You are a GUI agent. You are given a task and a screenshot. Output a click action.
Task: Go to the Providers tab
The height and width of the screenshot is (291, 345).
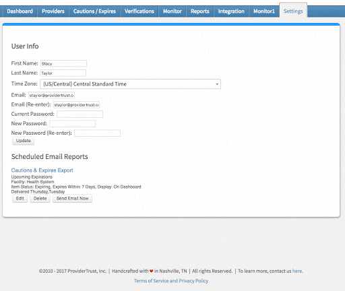53,11
